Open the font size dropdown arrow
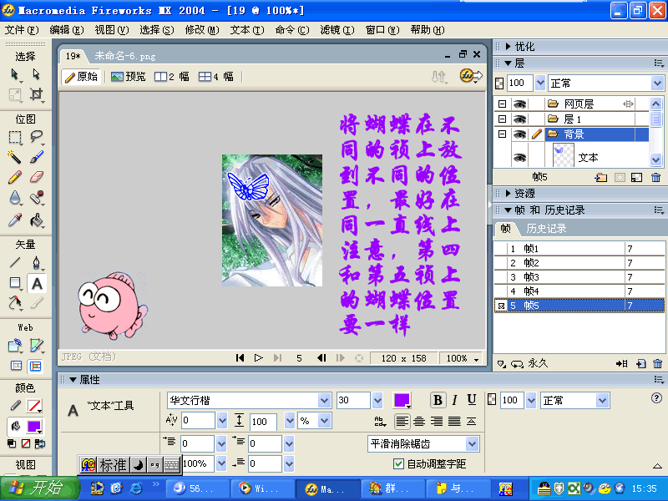668x501 pixels. pos(377,401)
